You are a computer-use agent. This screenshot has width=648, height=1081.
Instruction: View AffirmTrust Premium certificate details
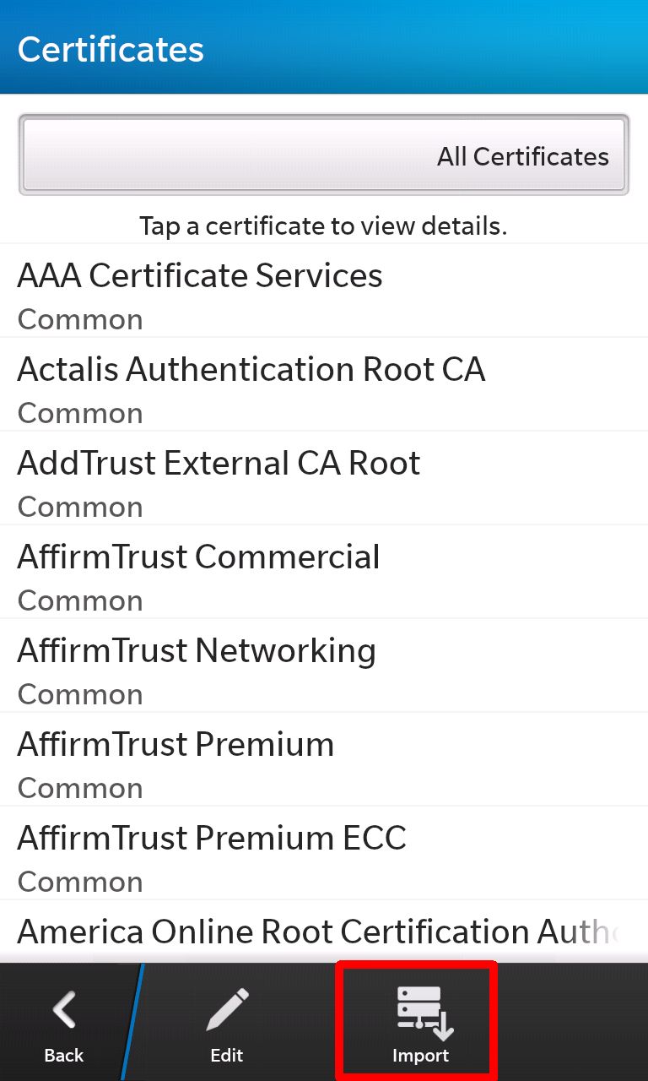point(324,759)
